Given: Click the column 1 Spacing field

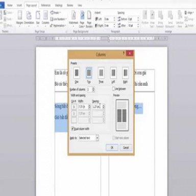Looking at the screenshot, I should [x=97, y=107].
